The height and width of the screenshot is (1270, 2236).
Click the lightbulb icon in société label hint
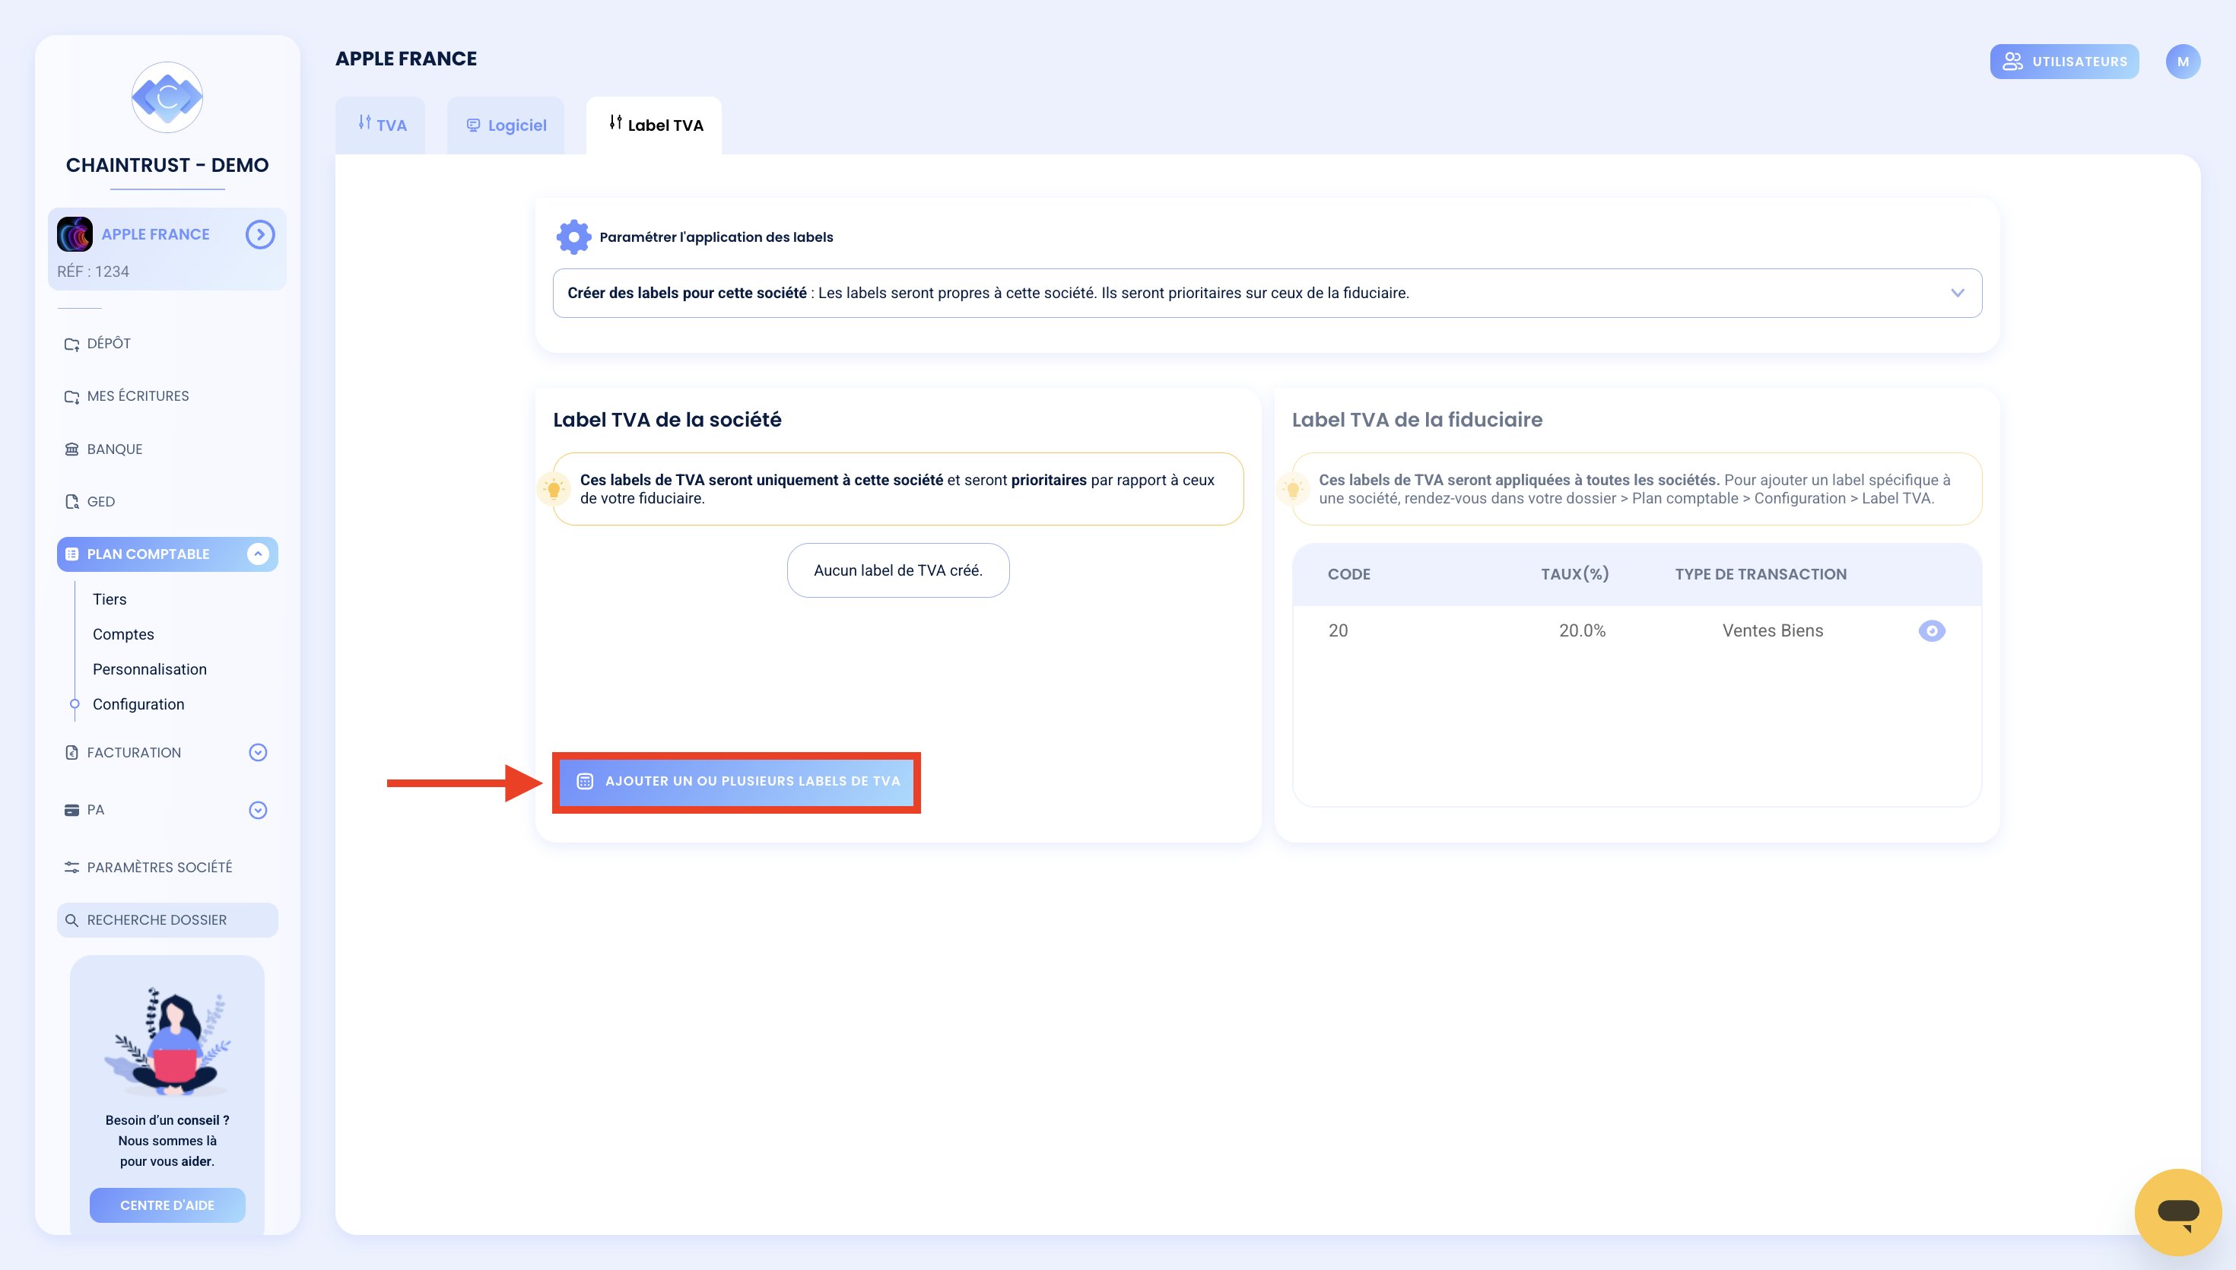pos(554,488)
